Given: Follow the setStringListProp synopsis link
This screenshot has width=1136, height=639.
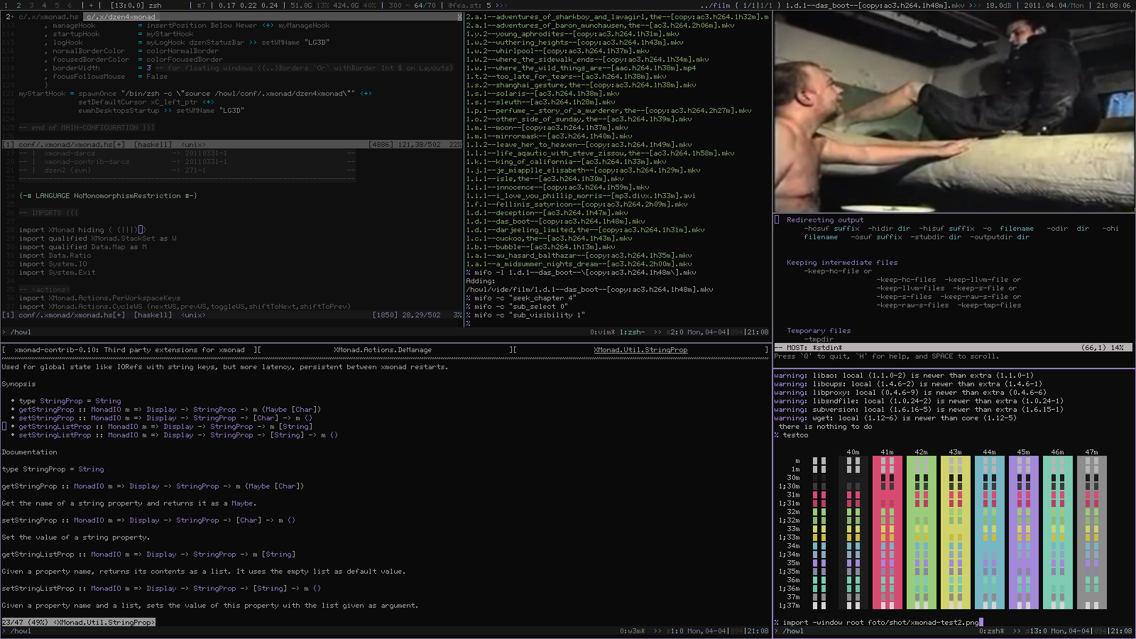Looking at the screenshot, I should coord(55,435).
